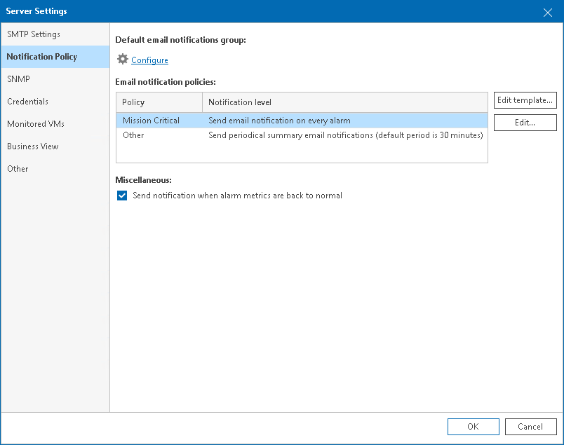Select the Mission Critical policy row

click(x=151, y=121)
